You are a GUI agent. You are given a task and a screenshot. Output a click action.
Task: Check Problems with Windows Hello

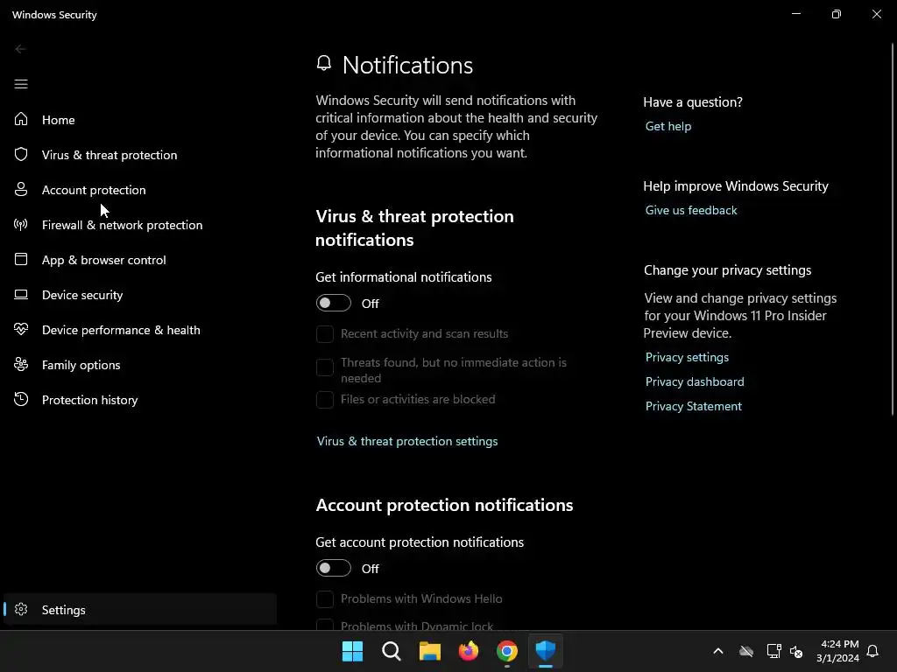click(325, 598)
